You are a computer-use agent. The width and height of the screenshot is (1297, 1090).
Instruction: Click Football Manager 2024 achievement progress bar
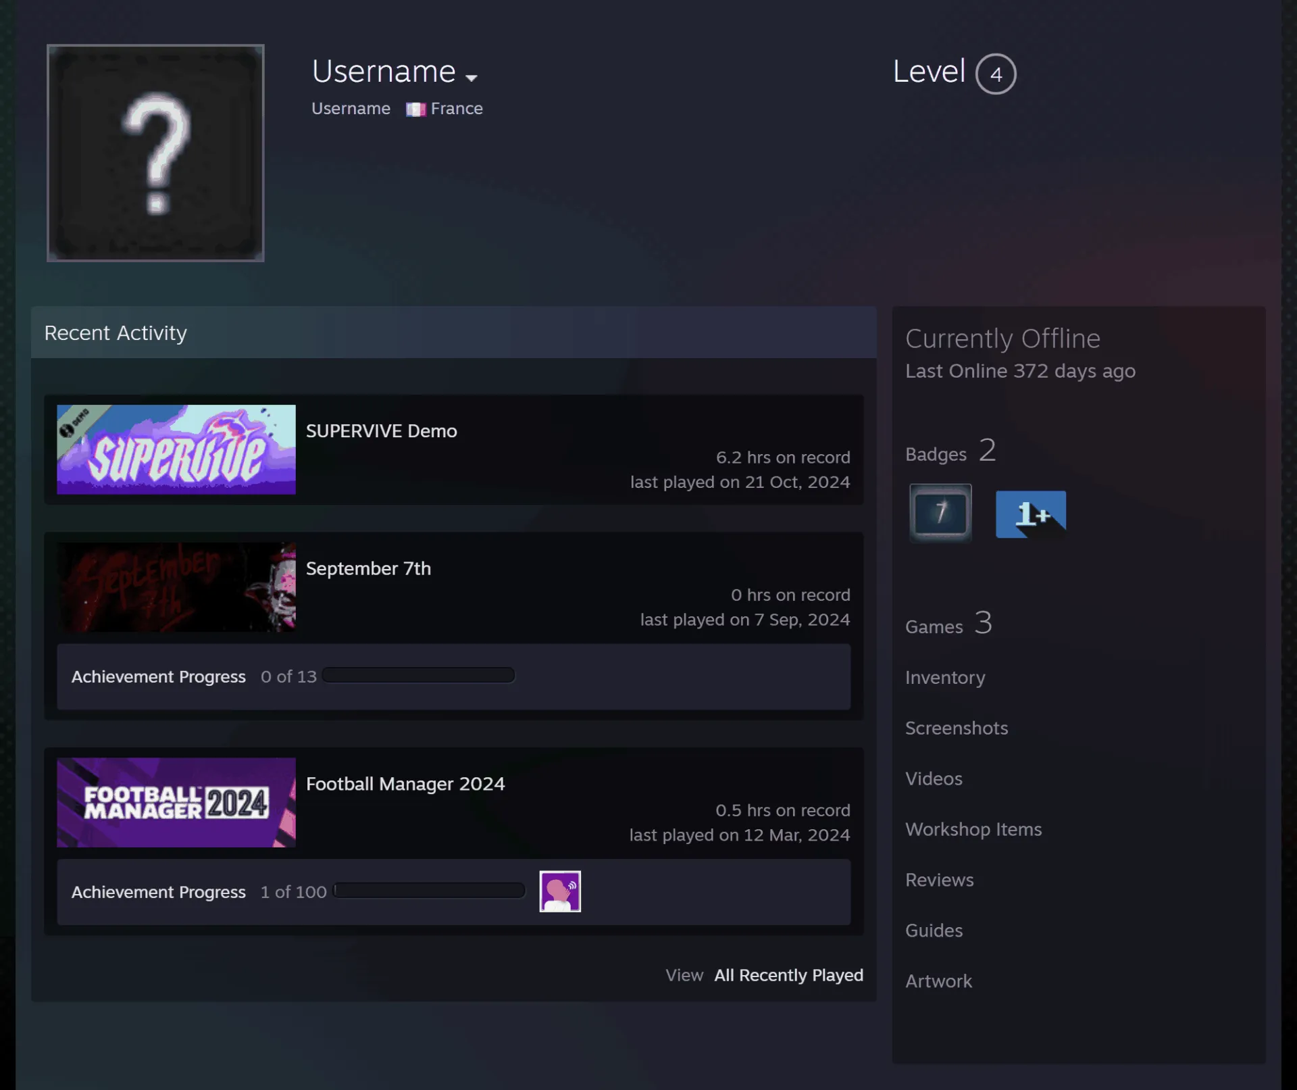click(x=430, y=891)
